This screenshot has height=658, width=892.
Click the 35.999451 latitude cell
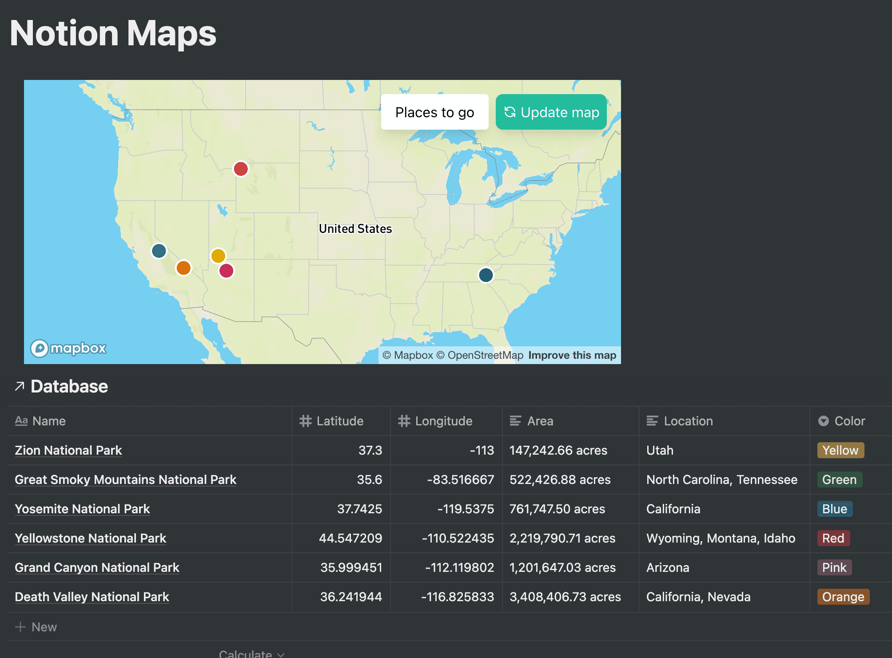[341, 567]
